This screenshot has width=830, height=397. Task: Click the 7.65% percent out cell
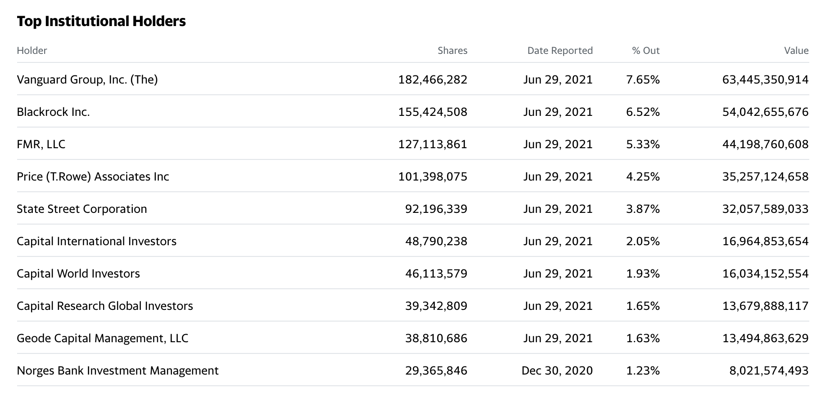tap(643, 79)
